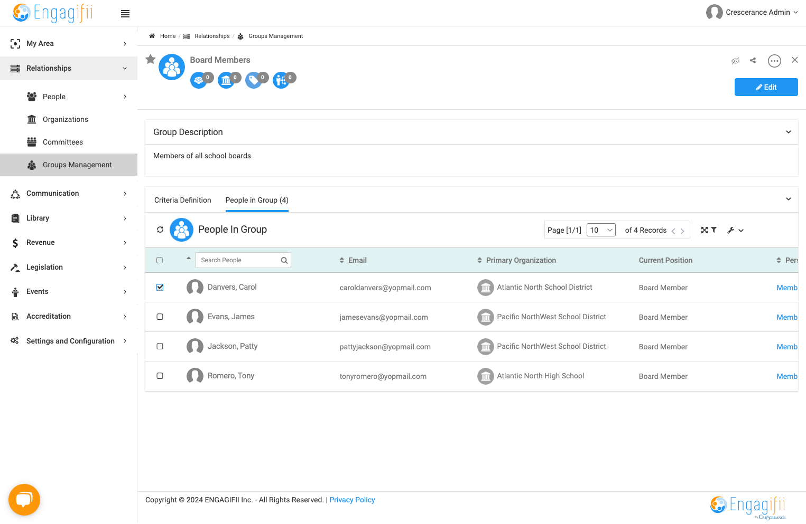Open Danvers, Carol's person record
The image size is (806, 524).
[x=232, y=287]
